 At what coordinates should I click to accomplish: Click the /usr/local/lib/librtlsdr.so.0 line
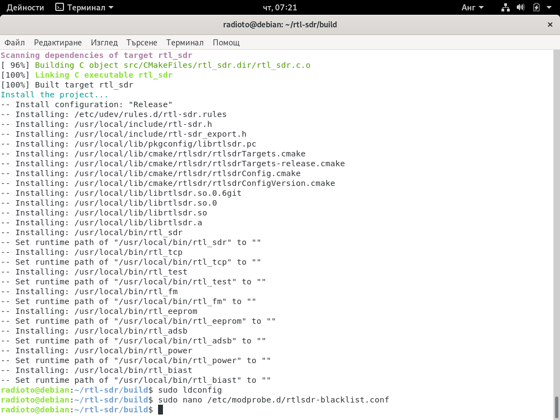[x=109, y=203]
